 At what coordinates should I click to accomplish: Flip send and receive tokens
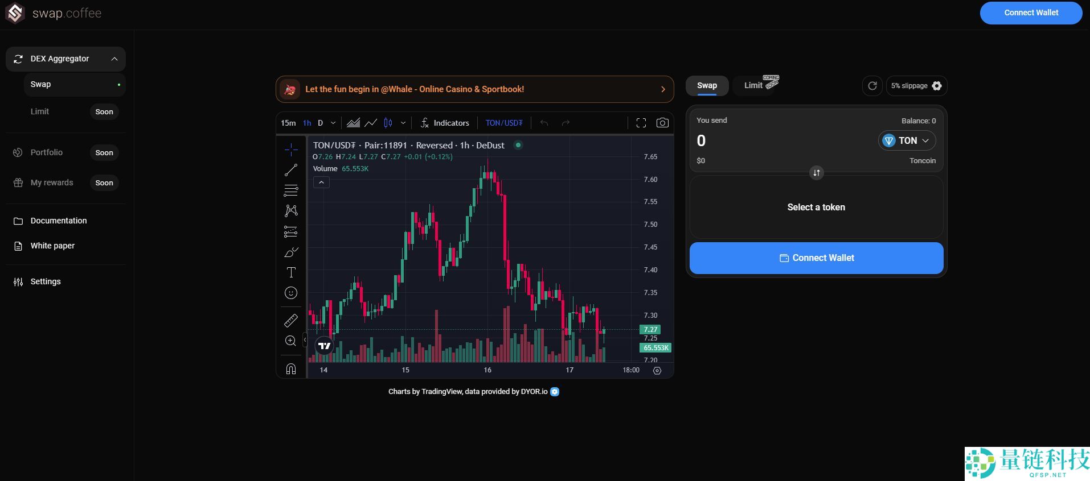[x=817, y=173]
